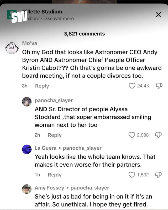168x210 pixels.
Task: Close the comments panel with X
Action: click(x=158, y=15)
